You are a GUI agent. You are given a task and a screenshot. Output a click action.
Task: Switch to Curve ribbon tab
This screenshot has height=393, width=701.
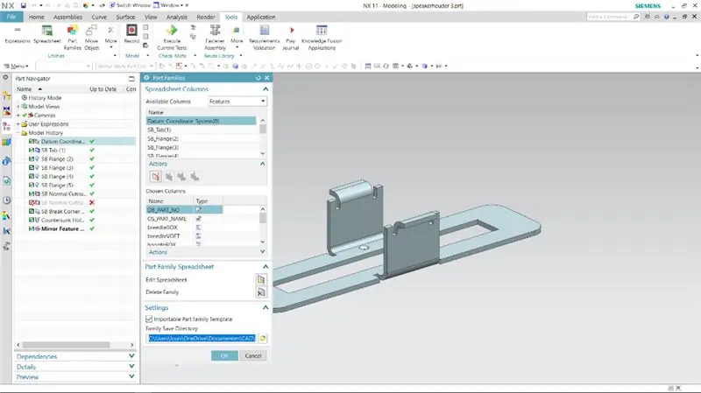[x=99, y=17]
